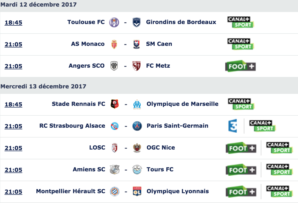Click Foot+ logo on Angers–Metz row
298x203 pixels.
(x=241, y=66)
